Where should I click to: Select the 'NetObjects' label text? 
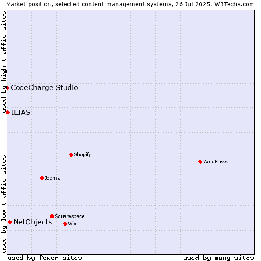point(33,222)
